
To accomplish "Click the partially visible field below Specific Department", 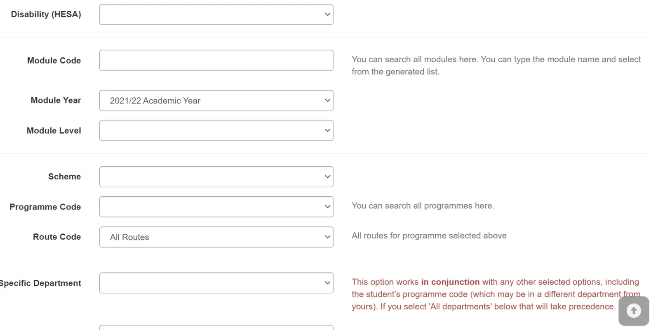I will (216, 328).
